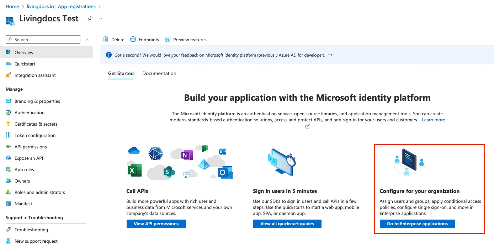Click Preview features in command bar
The height and width of the screenshot is (247, 494).
coord(186,40)
